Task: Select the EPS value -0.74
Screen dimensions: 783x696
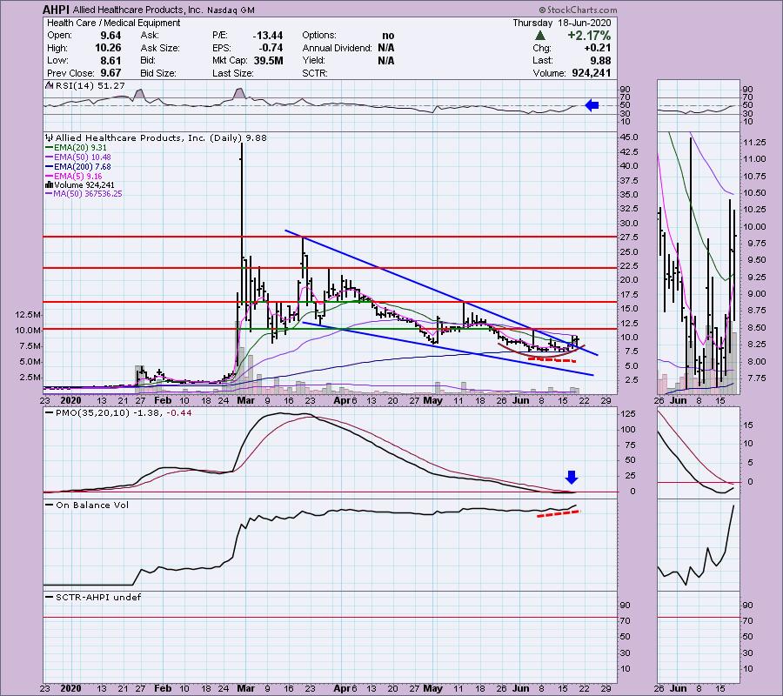Action: [271, 48]
